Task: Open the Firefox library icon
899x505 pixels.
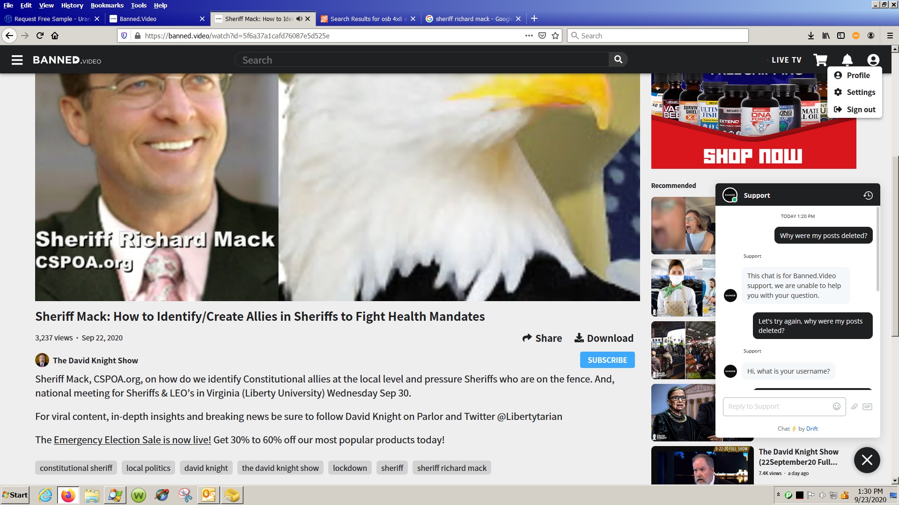Action: click(x=826, y=36)
